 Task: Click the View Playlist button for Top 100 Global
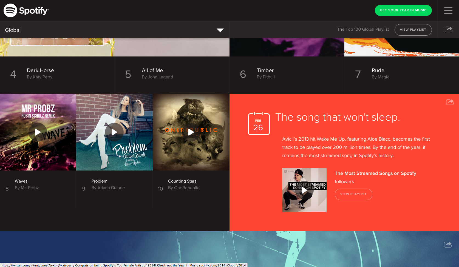413,30
